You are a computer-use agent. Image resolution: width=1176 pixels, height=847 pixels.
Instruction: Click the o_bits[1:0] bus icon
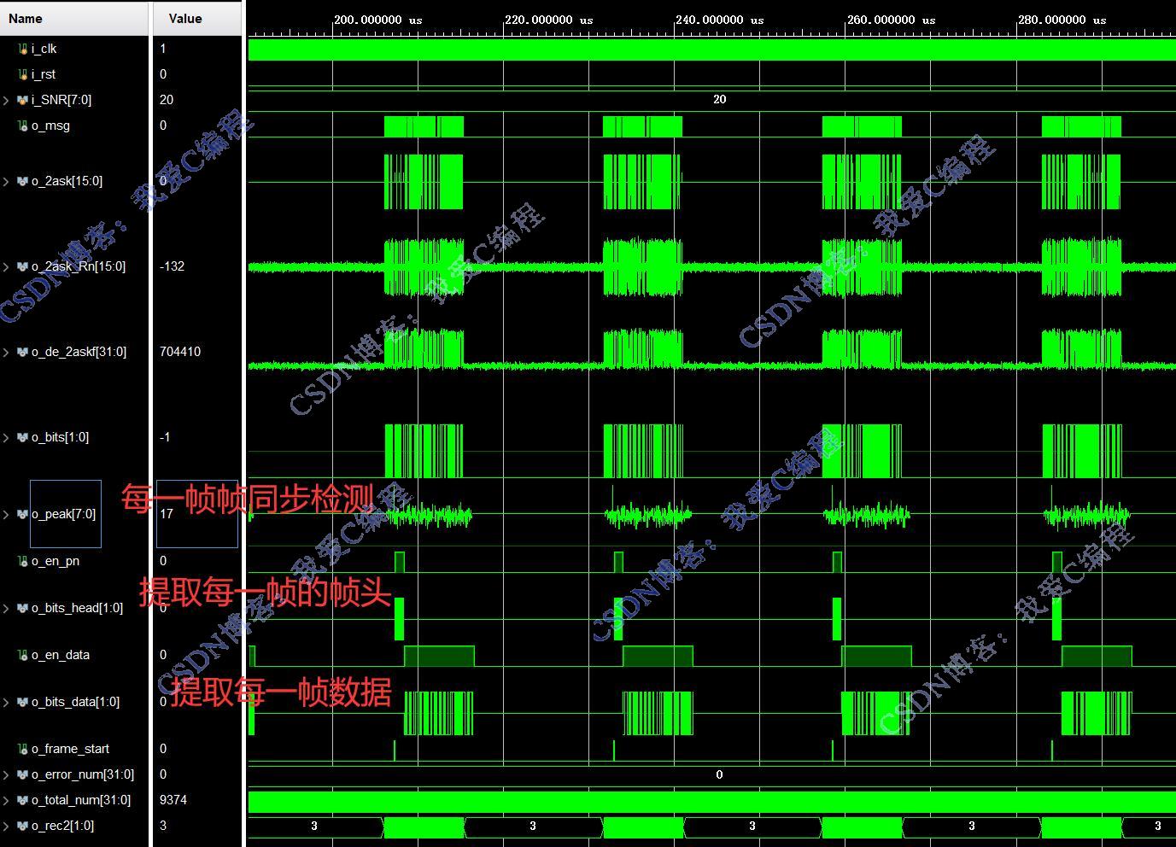click(x=23, y=437)
